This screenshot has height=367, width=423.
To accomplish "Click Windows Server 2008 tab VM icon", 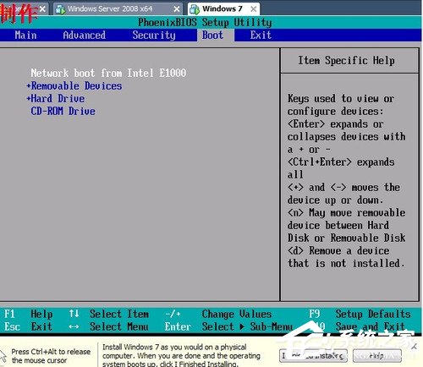I will [60, 9].
